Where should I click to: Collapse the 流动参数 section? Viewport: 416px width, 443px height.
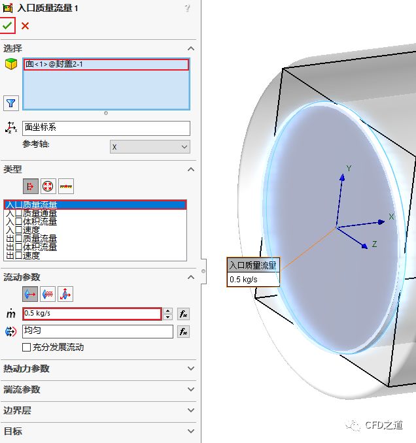(191, 277)
